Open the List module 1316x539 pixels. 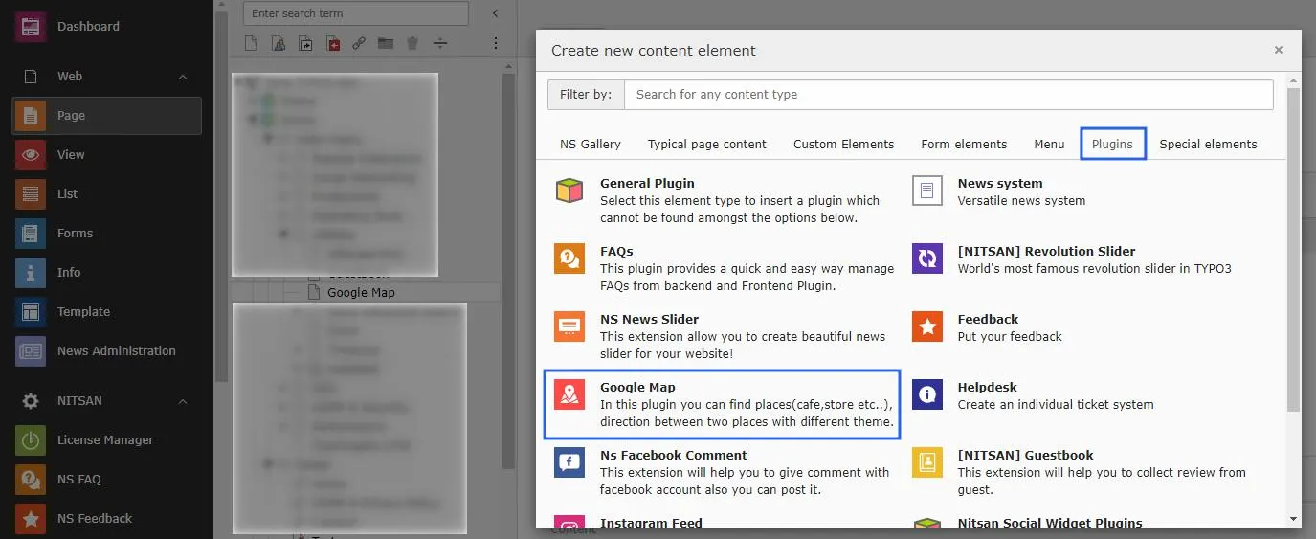click(x=106, y=193)
